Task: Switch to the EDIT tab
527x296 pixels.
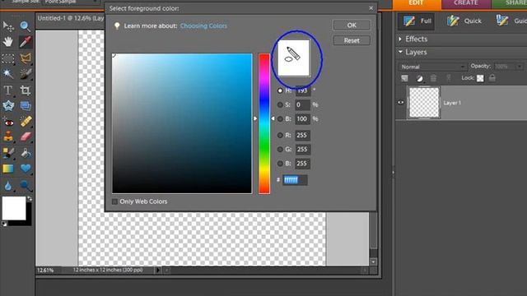Action: 417,3
